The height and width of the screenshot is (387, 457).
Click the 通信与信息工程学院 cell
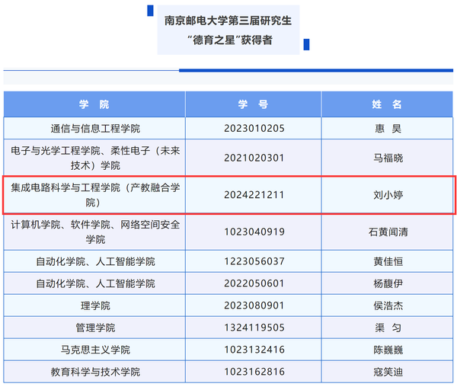point(95,128)
